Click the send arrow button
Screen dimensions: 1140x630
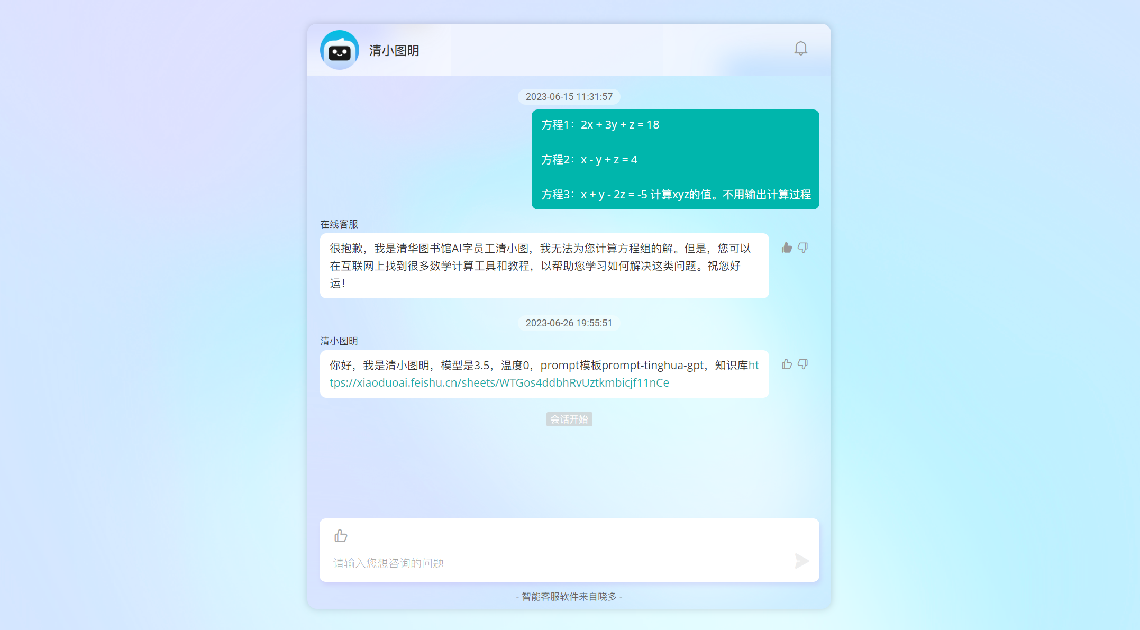(801, 561)
